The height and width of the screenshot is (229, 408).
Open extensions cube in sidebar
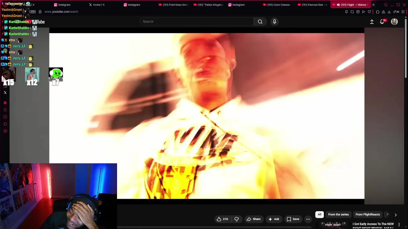(x=5, y=124)
